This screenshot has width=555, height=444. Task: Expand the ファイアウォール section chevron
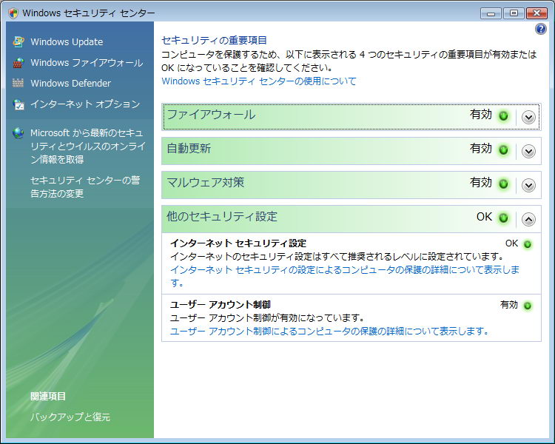coord(528,117)
